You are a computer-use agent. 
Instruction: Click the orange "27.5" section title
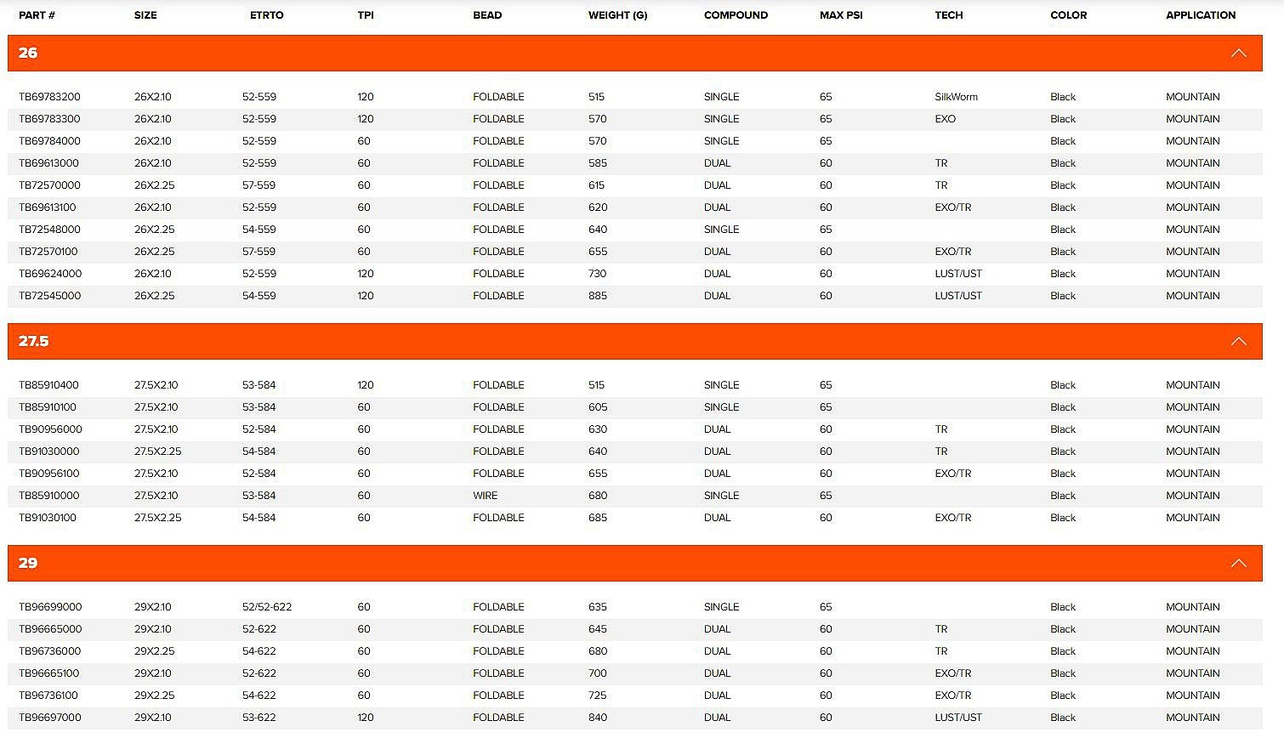[x=34, y=341]
